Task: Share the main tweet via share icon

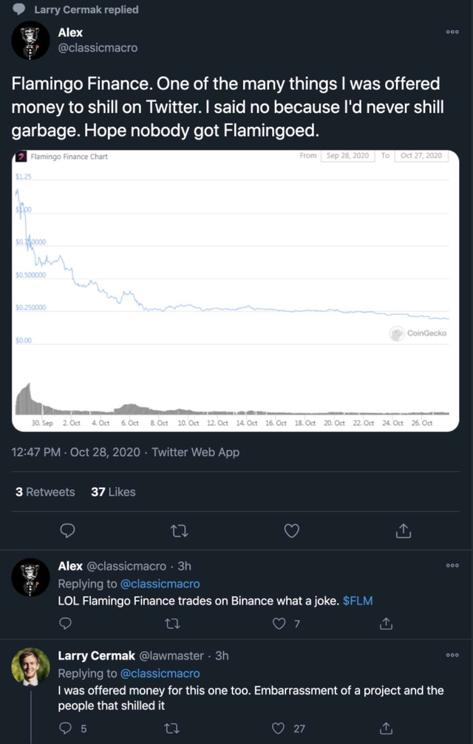Action: tap(404, 530)
